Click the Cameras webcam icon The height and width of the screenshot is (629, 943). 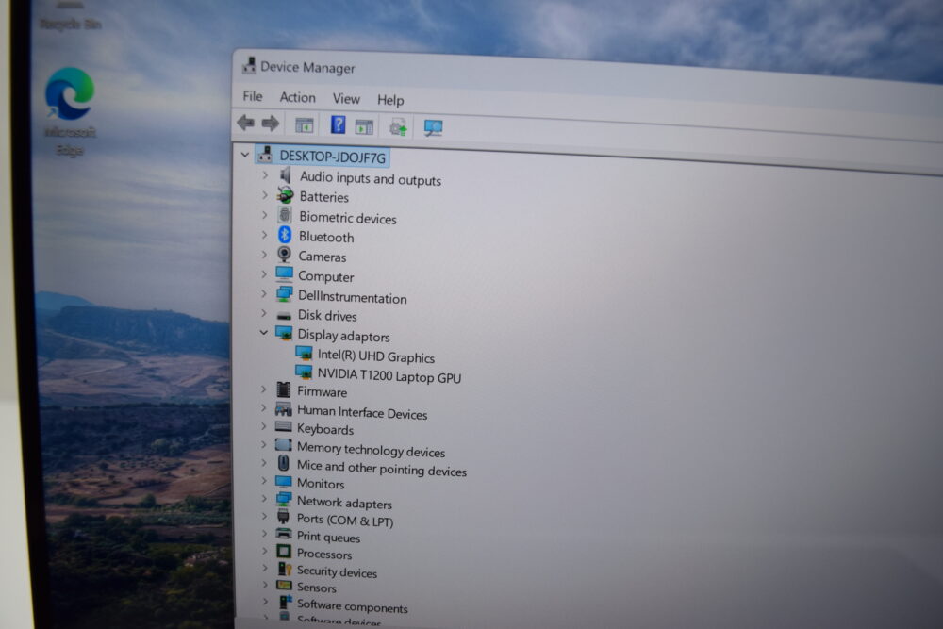pyautogui.click(x=285, y=255)
